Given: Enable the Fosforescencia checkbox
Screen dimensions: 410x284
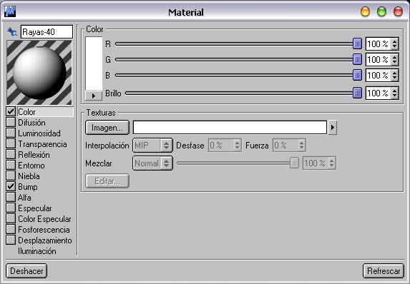Looking at the screenshot, I should pyautogui.click(x=11, y=229).
